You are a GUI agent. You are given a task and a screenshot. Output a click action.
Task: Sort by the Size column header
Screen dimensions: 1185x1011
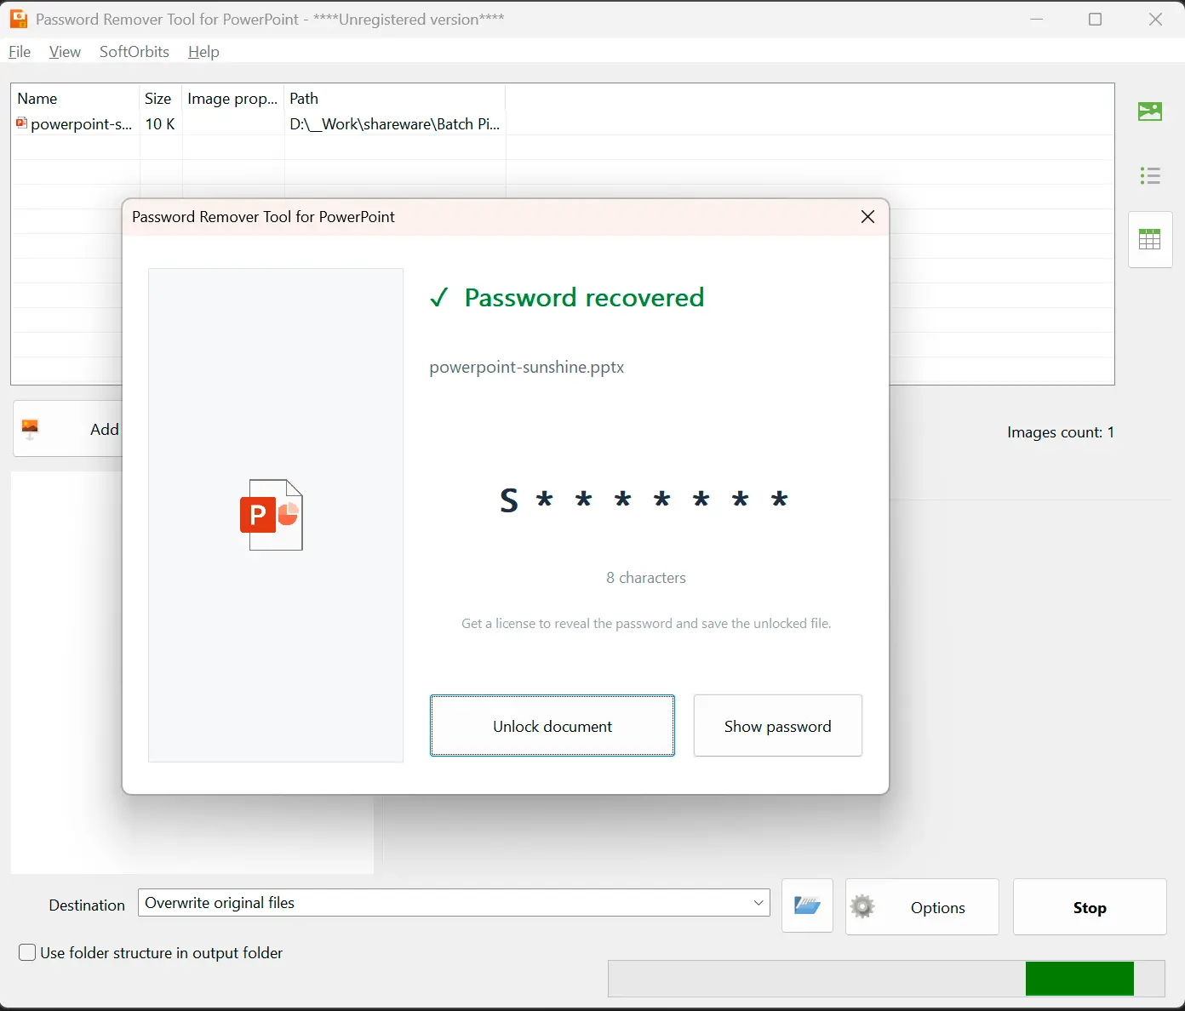161,99
